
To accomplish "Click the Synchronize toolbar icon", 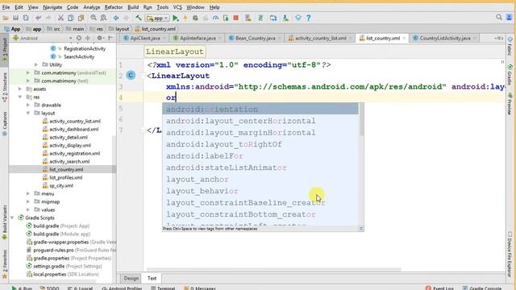I will [x=26, y=18].
